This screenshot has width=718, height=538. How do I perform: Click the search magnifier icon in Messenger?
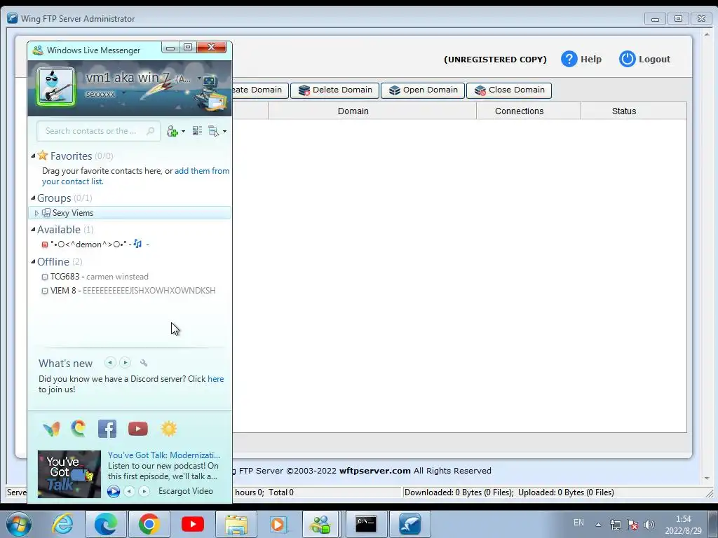[x=150, y=131]
